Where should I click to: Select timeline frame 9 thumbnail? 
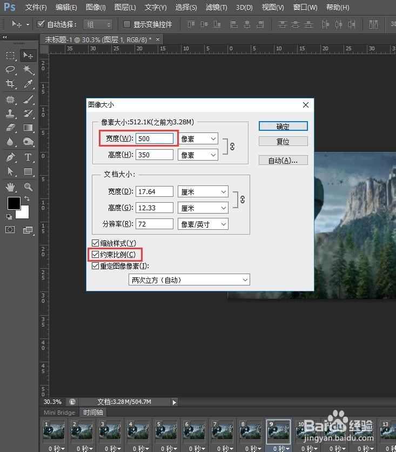pos(278,431)
